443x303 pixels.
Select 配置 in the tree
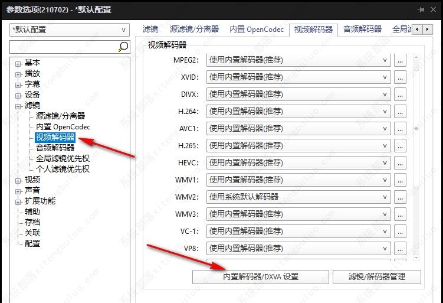(x=32, y=243)
